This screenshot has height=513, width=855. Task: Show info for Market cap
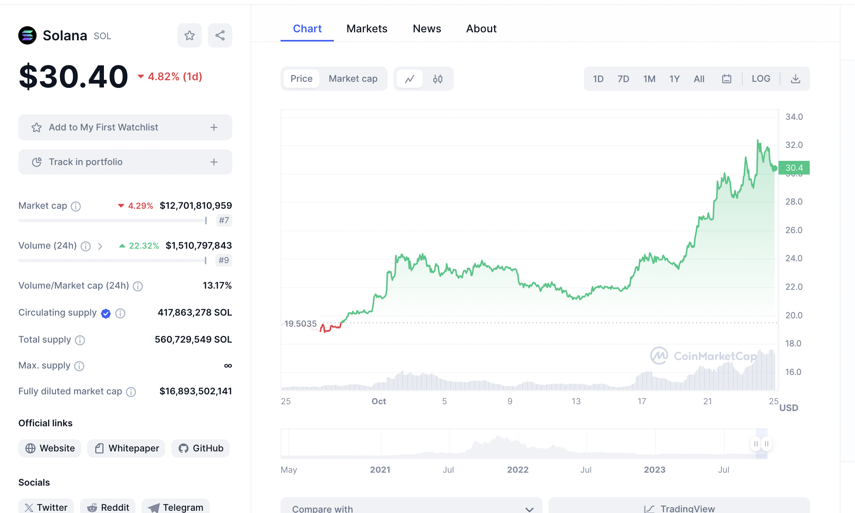(x=76, y=206)
